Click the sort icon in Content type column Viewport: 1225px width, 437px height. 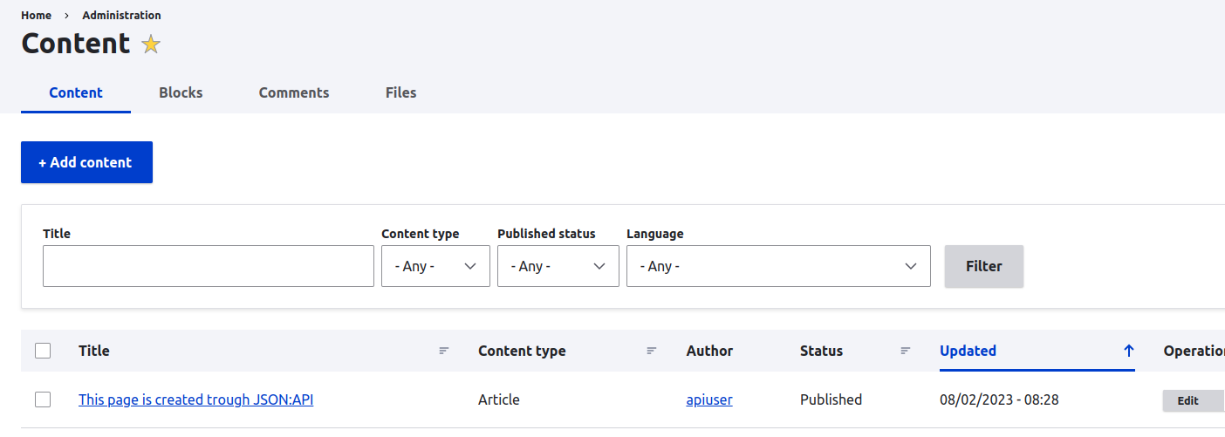[x=652, y=351]
